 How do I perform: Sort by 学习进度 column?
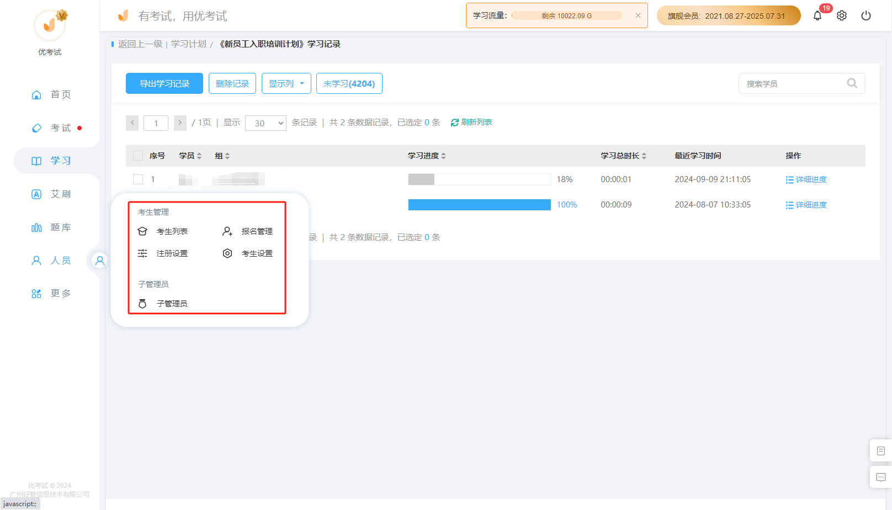click(x=427, y=156)
